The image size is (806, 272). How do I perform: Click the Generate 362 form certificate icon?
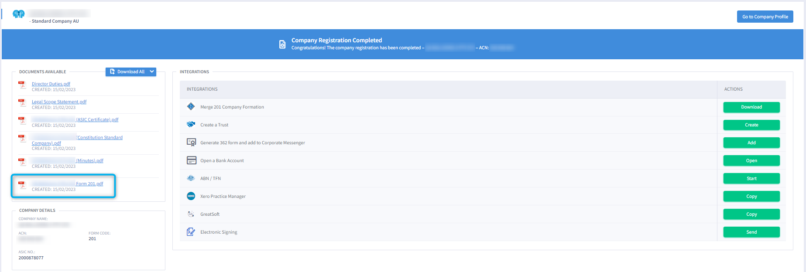pos(191,143)
